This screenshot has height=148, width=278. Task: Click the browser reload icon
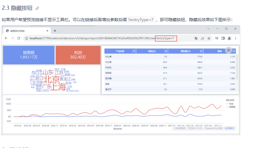19,38
